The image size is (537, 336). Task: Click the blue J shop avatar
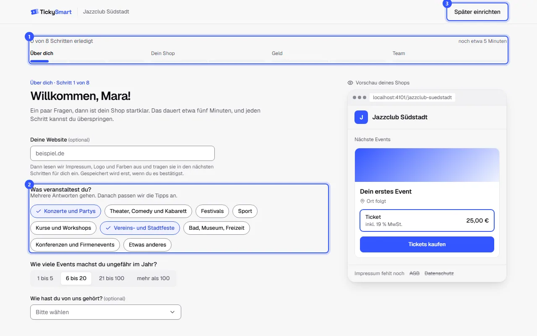pyautogui.click(x=361, y=117)
